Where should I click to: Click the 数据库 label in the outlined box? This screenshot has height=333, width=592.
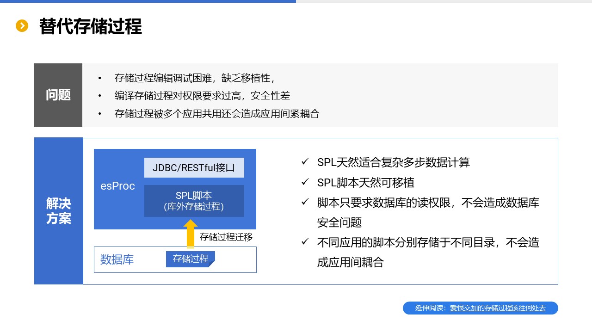117,259
